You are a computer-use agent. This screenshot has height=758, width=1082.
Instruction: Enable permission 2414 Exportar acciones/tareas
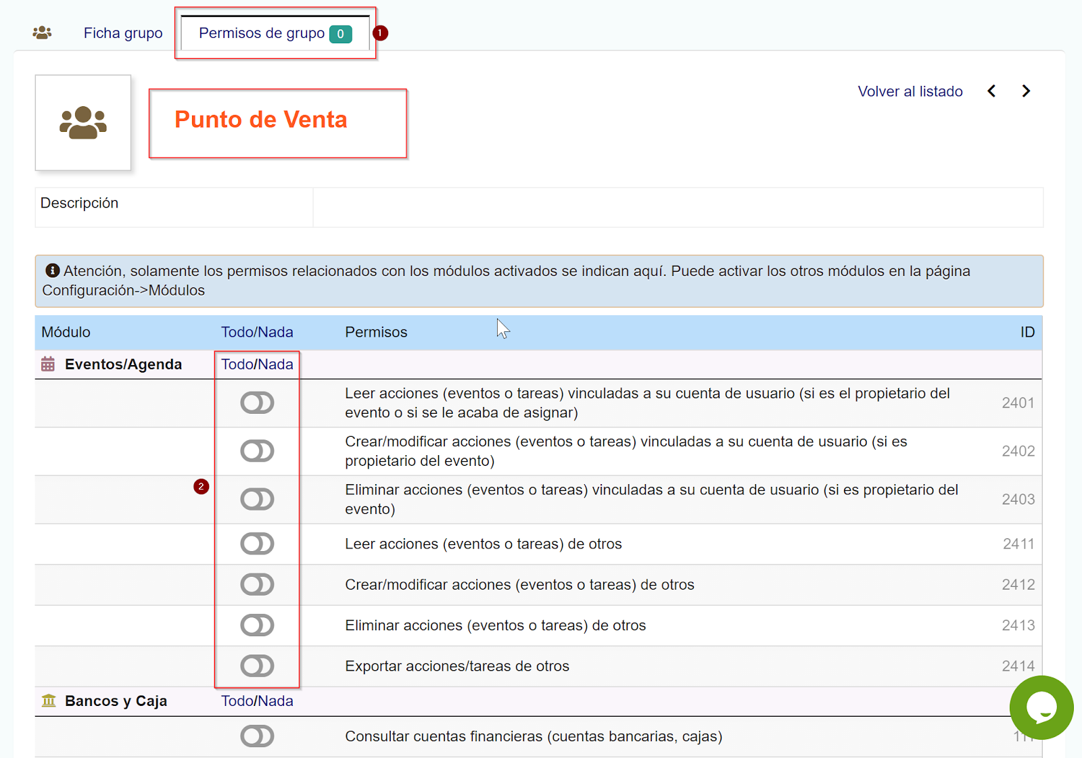pyautogui.click(x=257, y=666)
